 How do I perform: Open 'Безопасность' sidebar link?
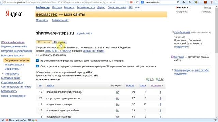9,91
